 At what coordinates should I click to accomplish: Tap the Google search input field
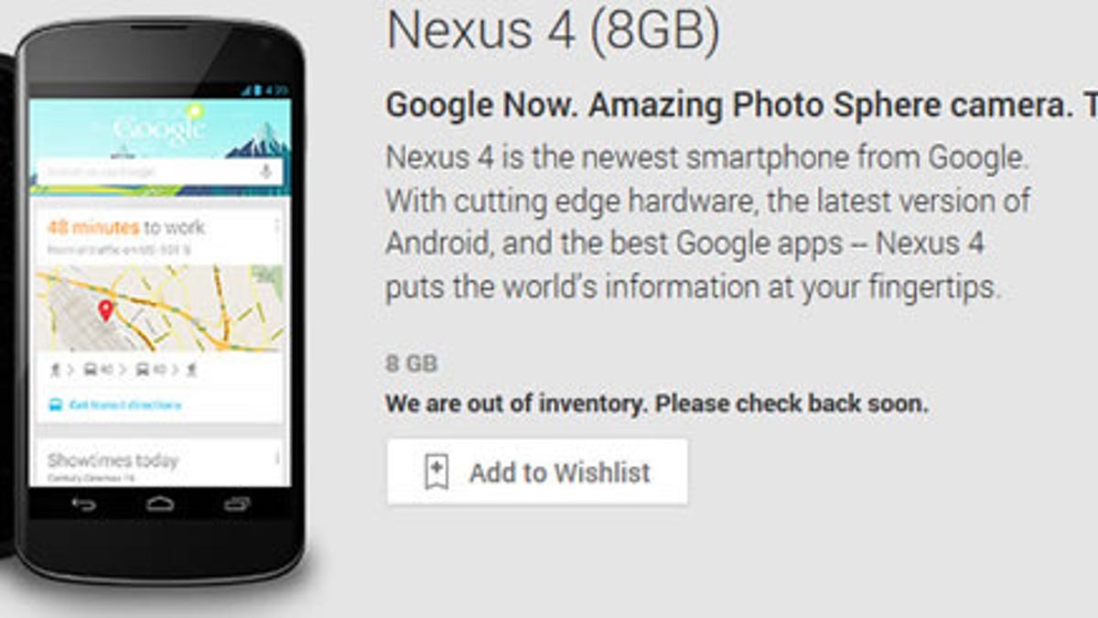137,170
